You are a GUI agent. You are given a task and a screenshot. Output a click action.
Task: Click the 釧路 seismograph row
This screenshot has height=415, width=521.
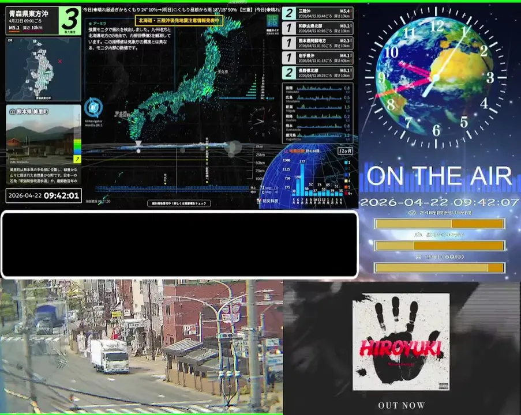(x=318, y=117)
